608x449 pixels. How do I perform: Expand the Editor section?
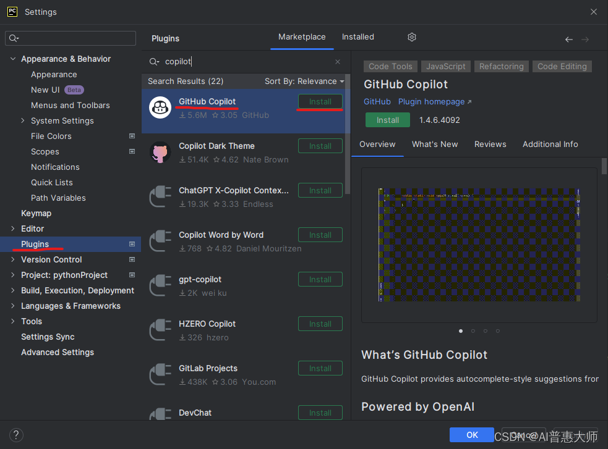(x=13, y=229)
